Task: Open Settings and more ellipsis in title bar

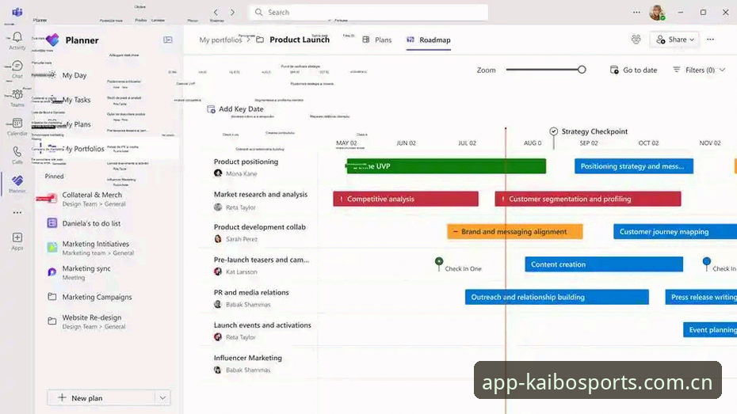Action: 636,12
